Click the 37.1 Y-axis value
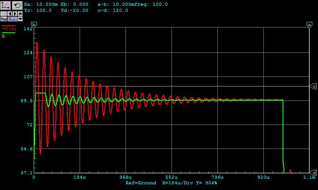The height and width of the screenshot is (190, 318). point(27,173)
